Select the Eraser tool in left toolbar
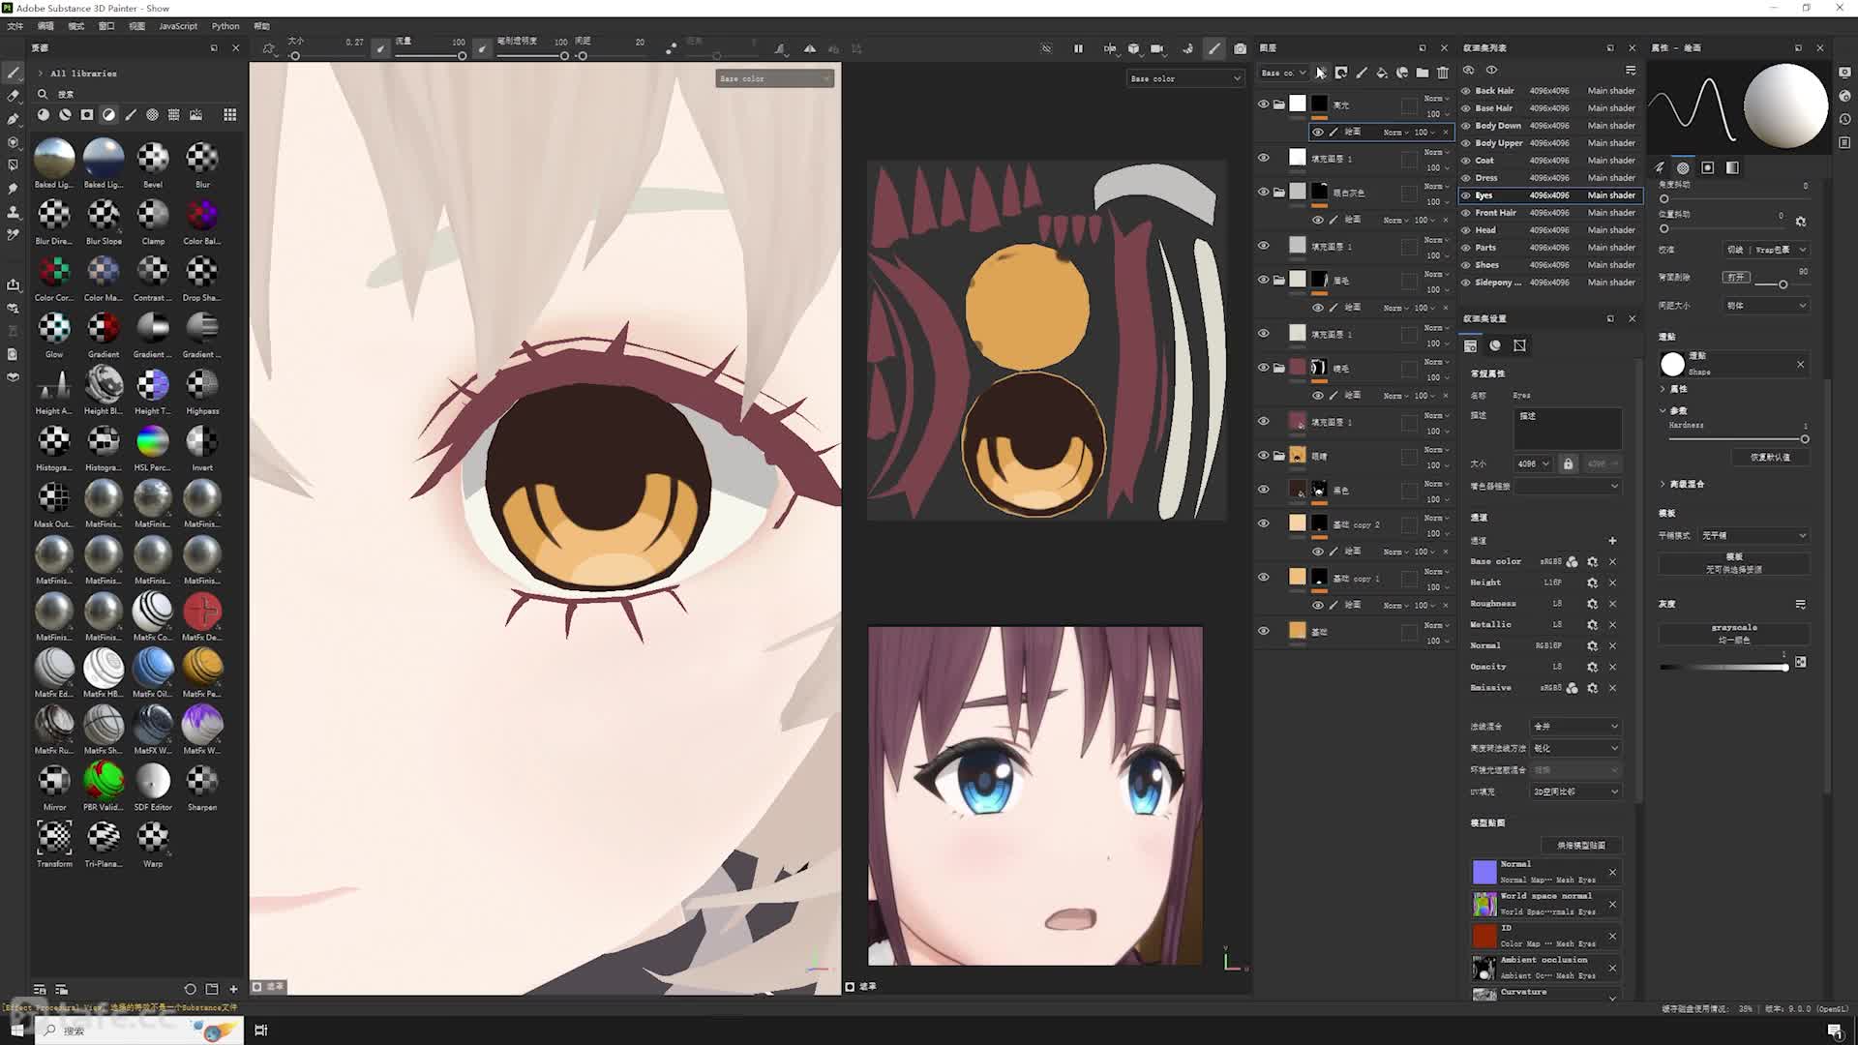 click(13, 96)
